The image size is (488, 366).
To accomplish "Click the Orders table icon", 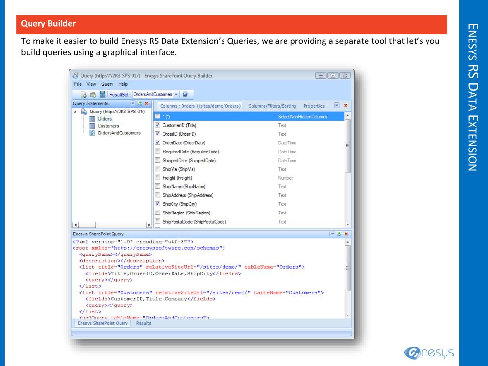I will tap(92, 119).
